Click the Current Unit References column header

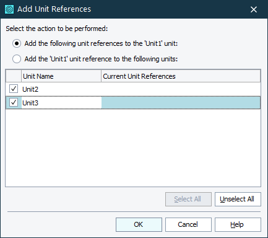click(181, 76)
